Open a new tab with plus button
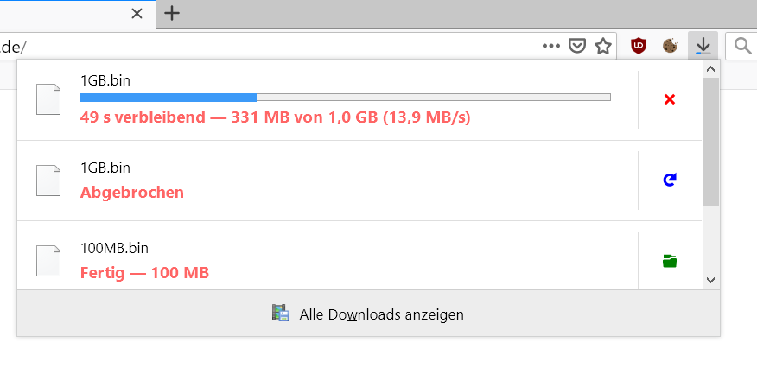This screenshot has width=757, height=368. (x=173, y=13)
